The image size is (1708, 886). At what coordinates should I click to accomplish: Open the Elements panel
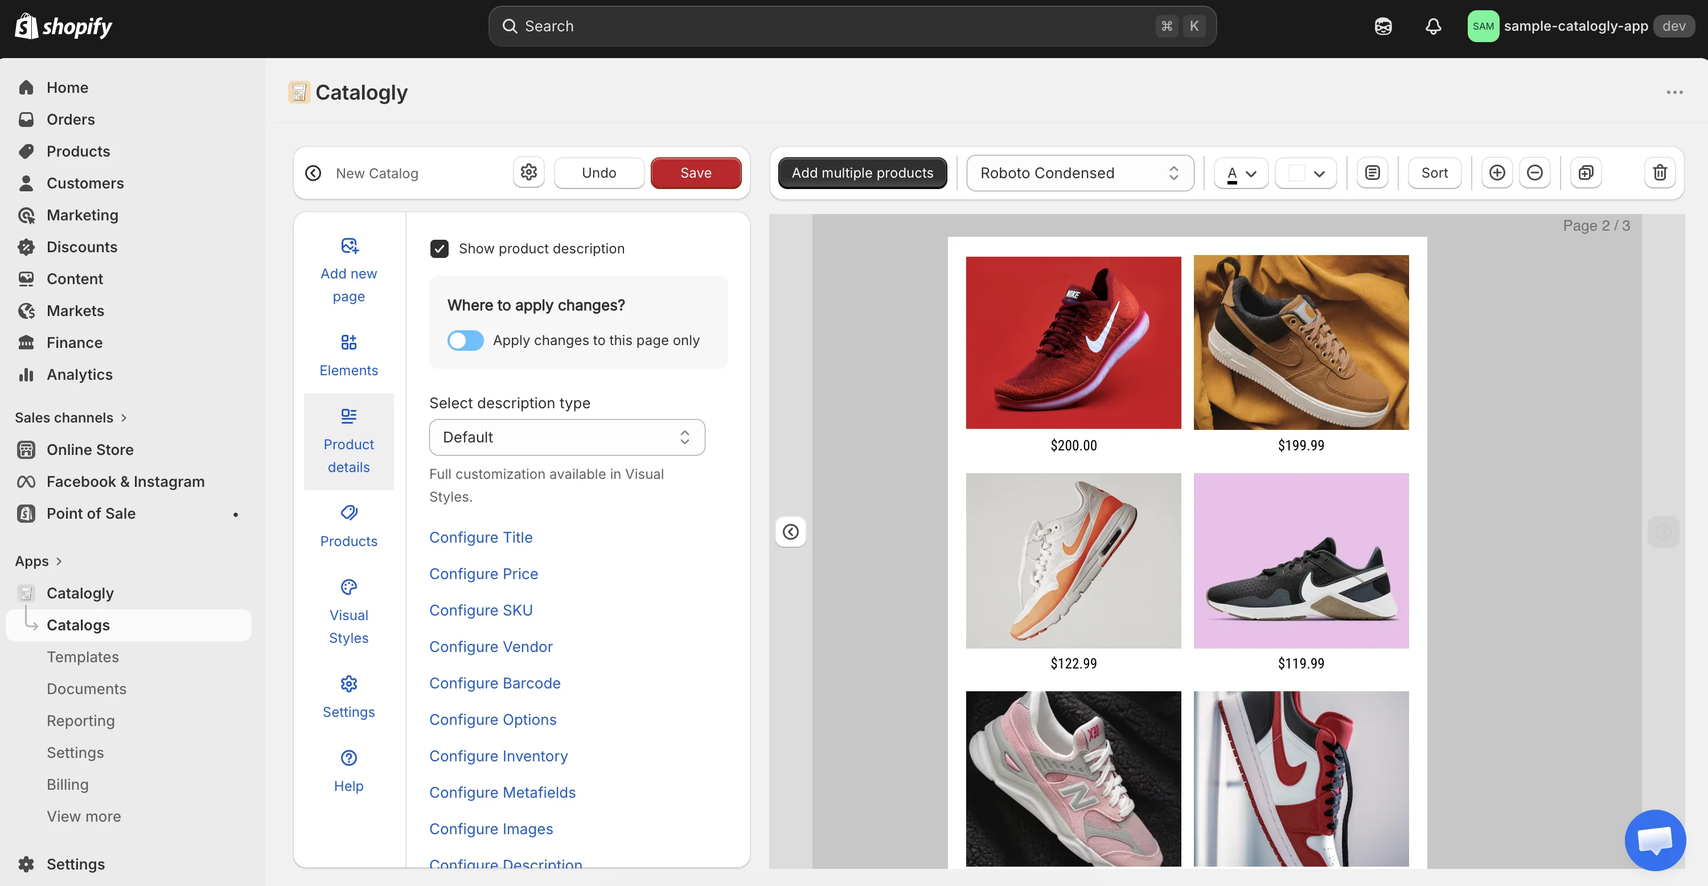tap(349, 355)
